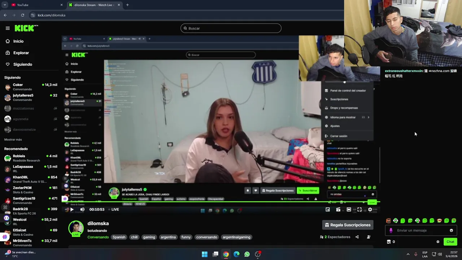Click the Enviar un mensaje input
Image resolution: width=462 pixels, height=260 pixels.
pos(421,230)
